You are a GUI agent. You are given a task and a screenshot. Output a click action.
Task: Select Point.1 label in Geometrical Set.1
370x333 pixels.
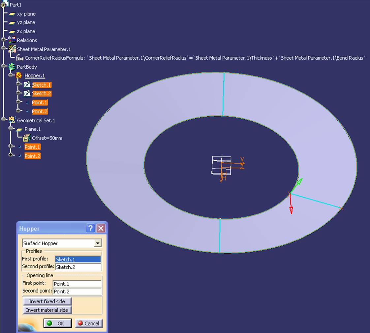32,147
